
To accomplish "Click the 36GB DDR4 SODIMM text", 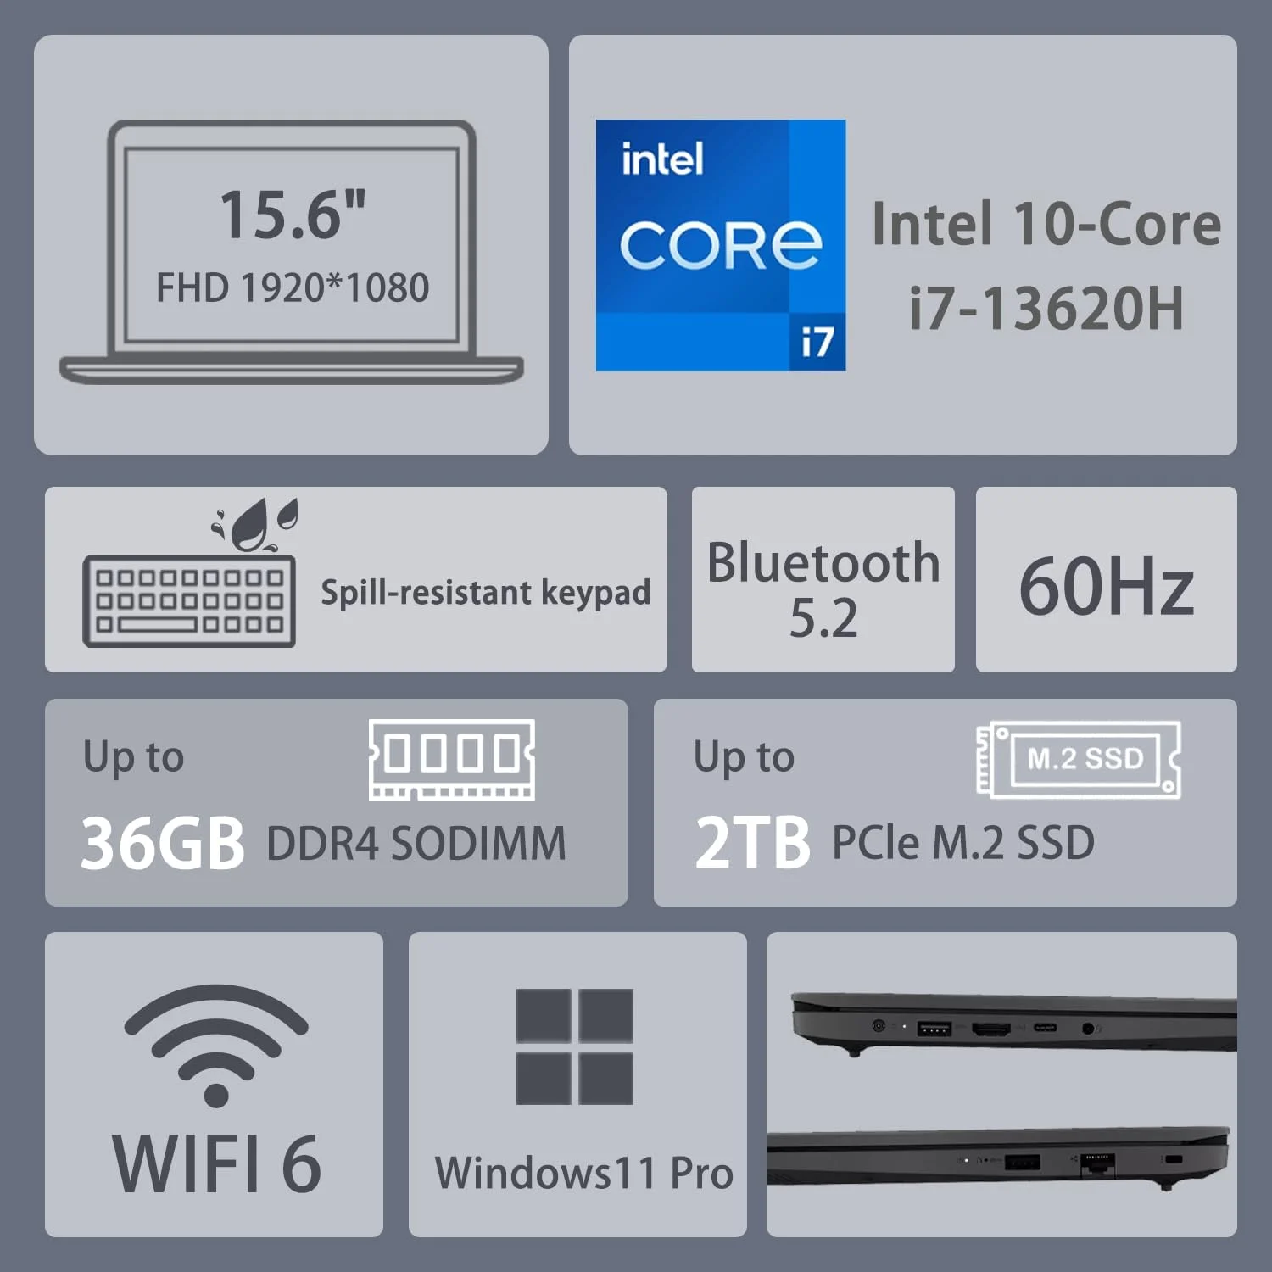I will 323,843.
